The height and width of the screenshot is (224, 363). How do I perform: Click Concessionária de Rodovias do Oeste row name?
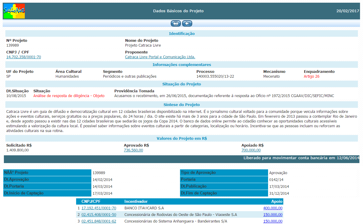181,214
